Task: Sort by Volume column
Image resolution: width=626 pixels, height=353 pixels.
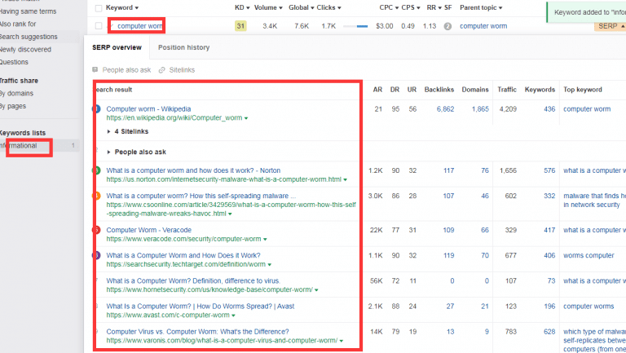Action: click(x=268, y=7)
